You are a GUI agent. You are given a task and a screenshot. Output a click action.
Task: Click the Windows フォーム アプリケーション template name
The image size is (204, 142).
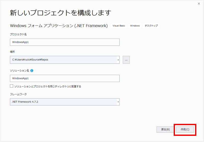[x=59, y=26]
